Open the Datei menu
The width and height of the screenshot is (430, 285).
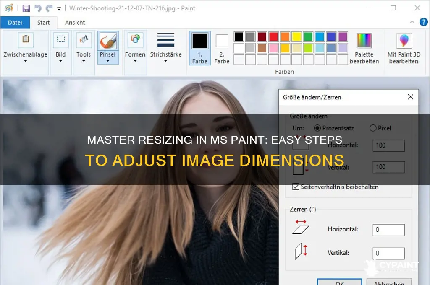click(x=15, y=23)
